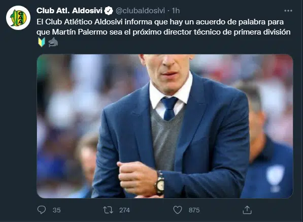Open the Club Atl. Aldosivi display name
The width and height of the screenshot is (303, 222).
click(69, 11)
